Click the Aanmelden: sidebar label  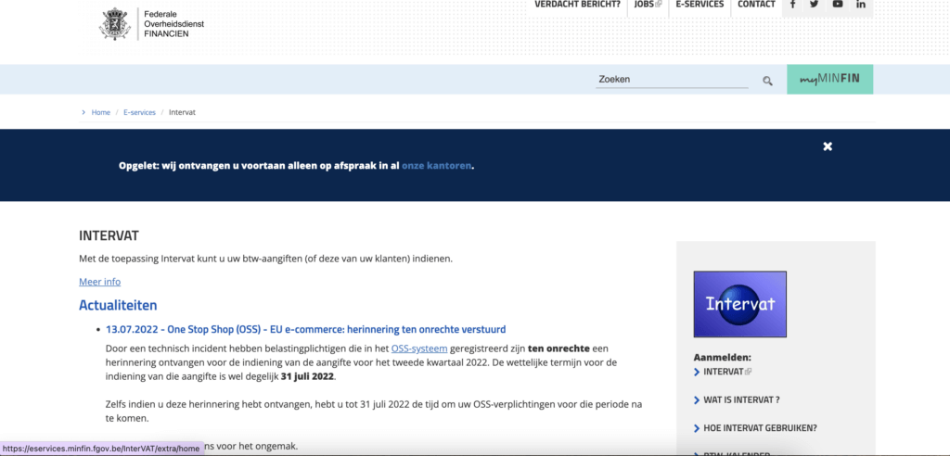click(x=722, y=357)
